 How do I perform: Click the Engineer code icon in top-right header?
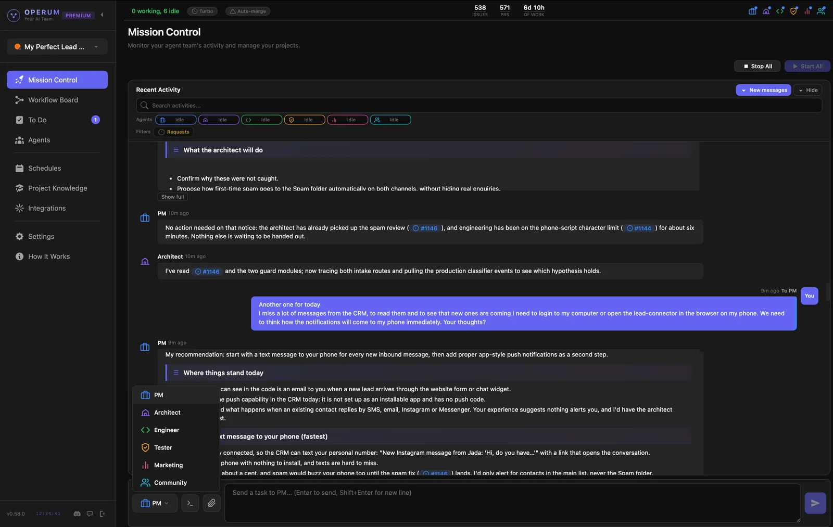click(x=780, y=10)
